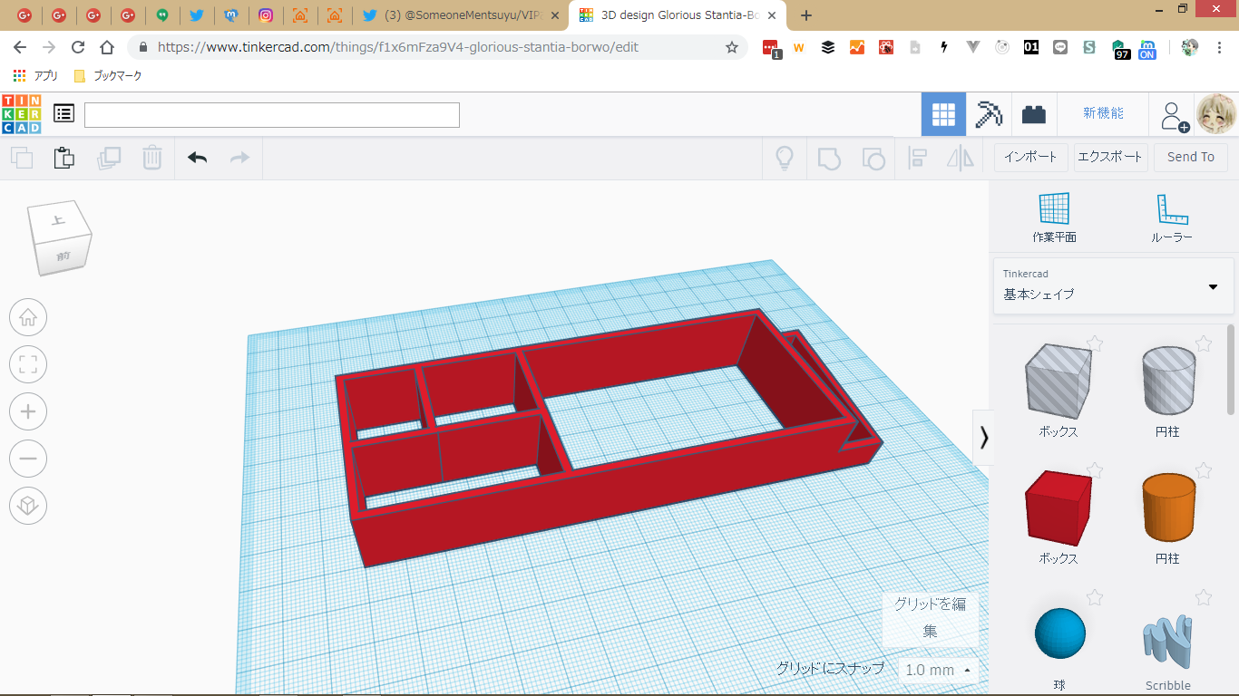Zoom out using the minus icon
1239x696 pixels.
[x=28, y=459]
